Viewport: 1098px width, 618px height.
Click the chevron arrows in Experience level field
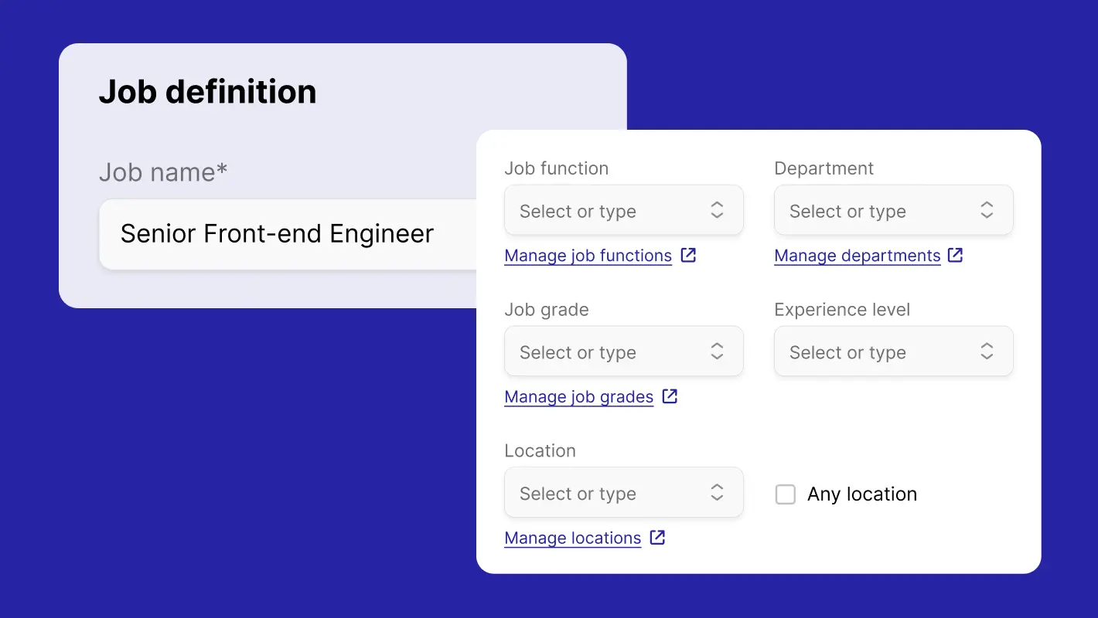coord(987,351)
